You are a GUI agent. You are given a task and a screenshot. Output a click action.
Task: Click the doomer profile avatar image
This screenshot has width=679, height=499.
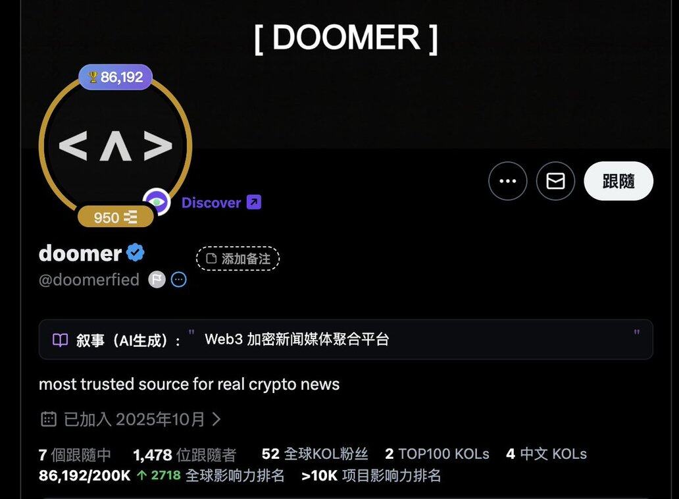116,146
